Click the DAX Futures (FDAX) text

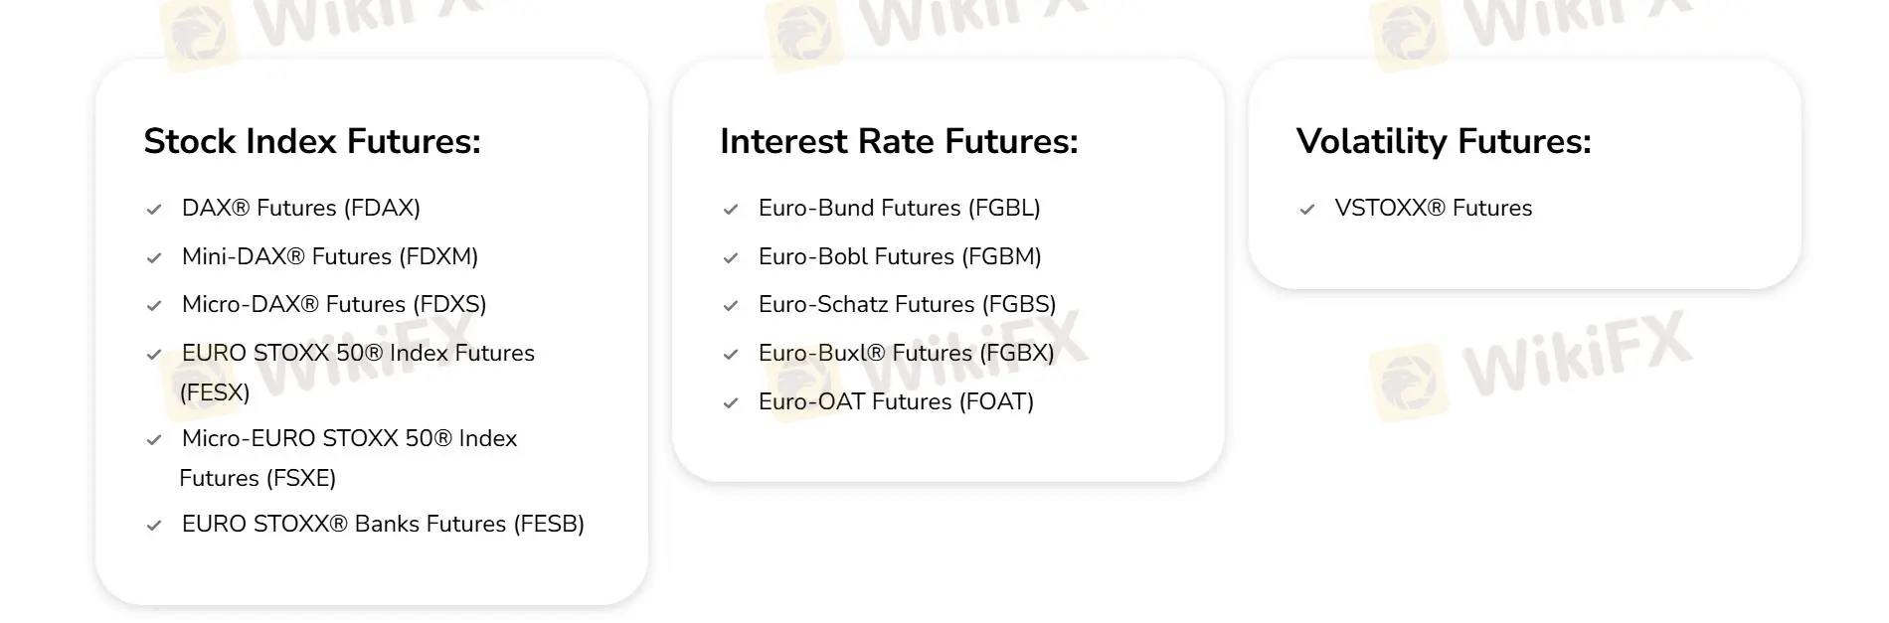pos(301,208)
